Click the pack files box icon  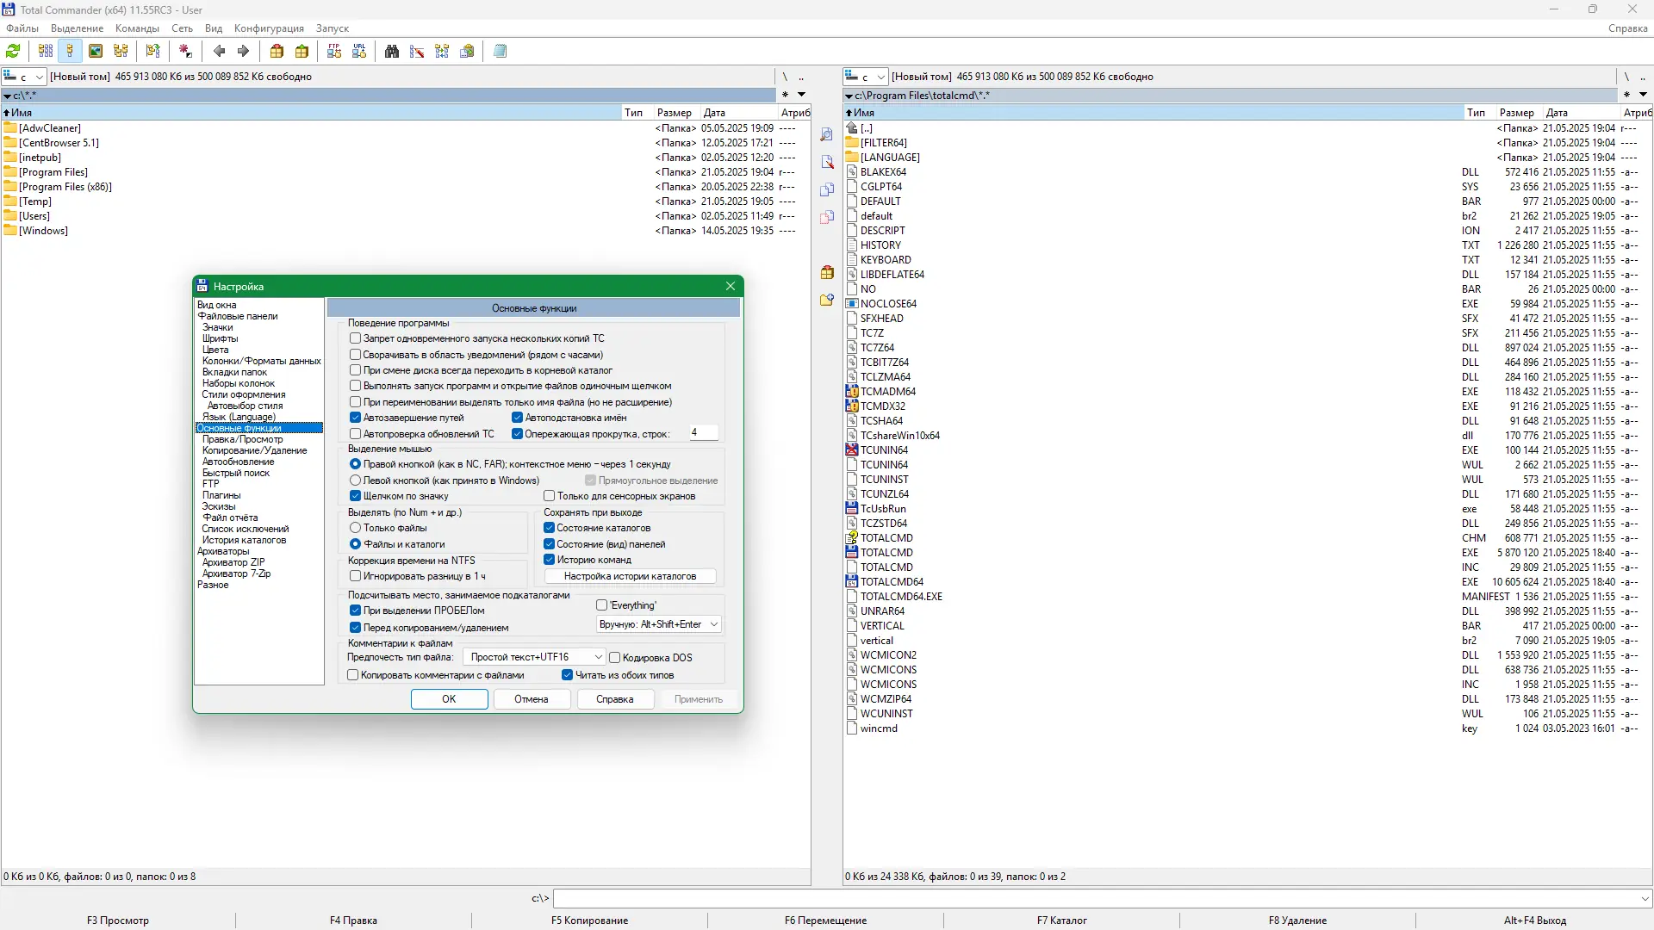[x=277, y=52]
